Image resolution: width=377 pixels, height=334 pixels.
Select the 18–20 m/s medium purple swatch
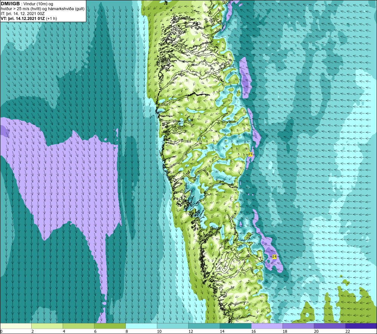click(298, 326)
